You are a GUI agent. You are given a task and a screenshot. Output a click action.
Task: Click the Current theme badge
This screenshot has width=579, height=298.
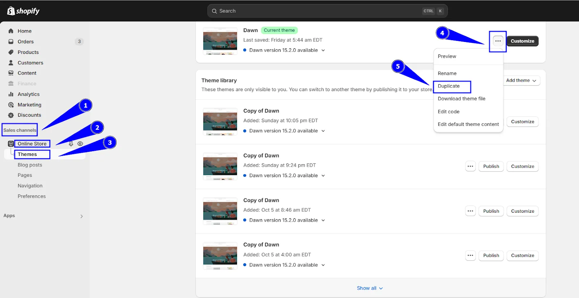(x=279, y=30)
